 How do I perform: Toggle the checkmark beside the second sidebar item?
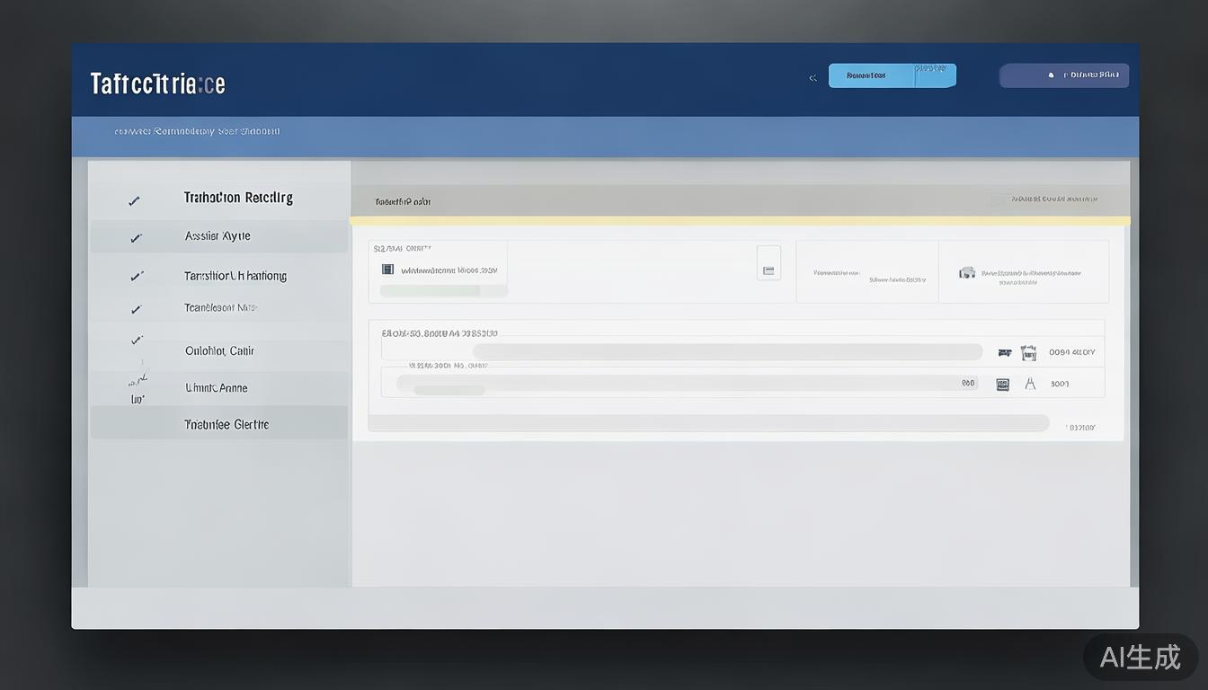pos(136,238)
